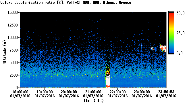Click the 2500 altitude tick label
This screenshot has width=191, height=112.
pyautogui.click(x=13, y=75)
